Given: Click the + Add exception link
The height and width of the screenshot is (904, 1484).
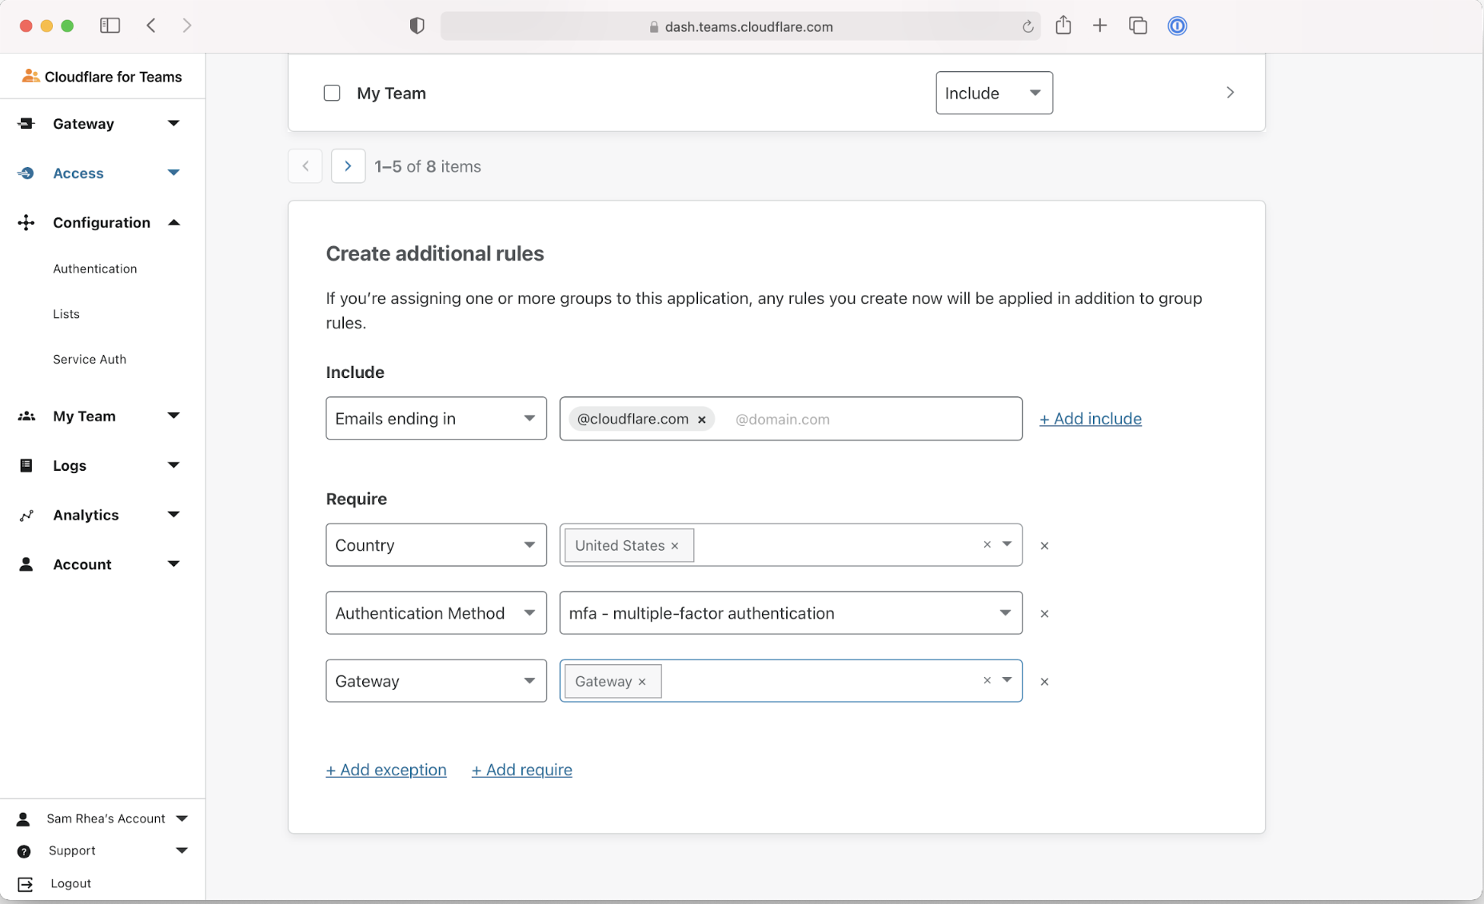Looking at the screenshot, I should coord(386,770).
